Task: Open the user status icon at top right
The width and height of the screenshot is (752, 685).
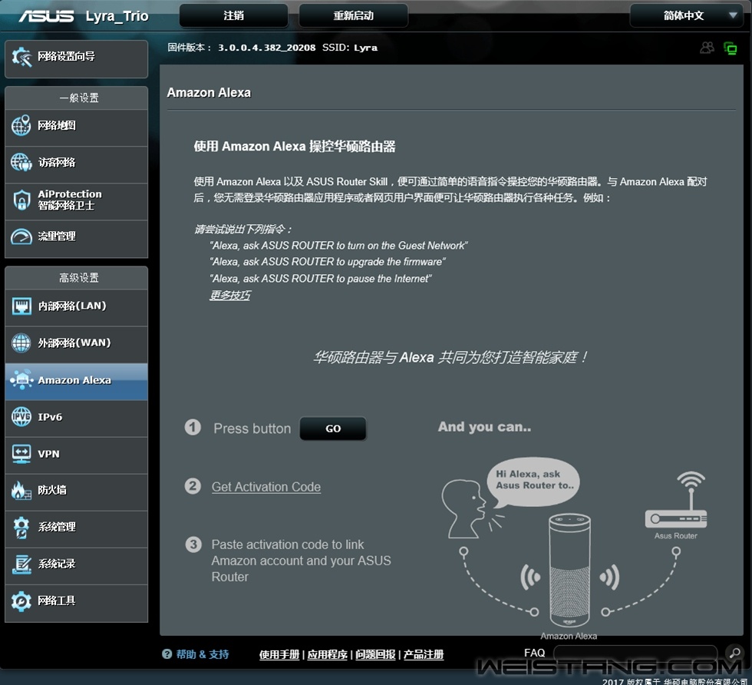Action: (707, 48)
